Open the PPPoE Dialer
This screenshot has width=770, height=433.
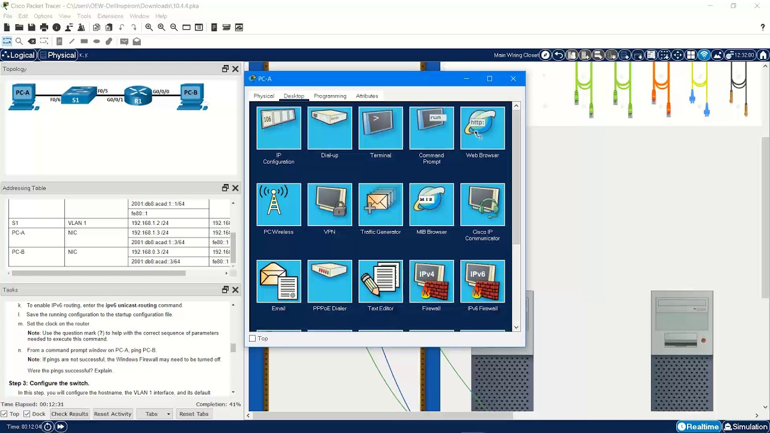(330, 281)
